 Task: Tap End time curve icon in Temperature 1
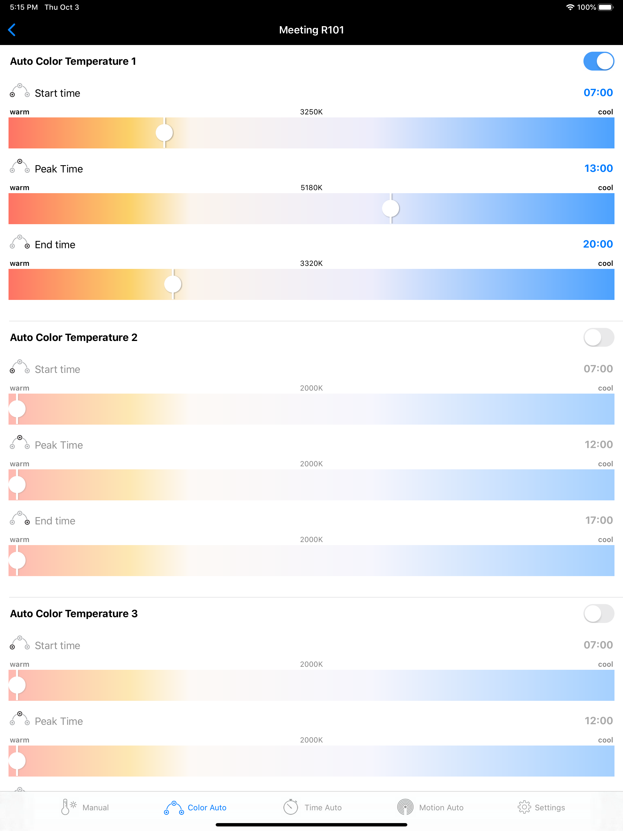[x=19, y=242]
